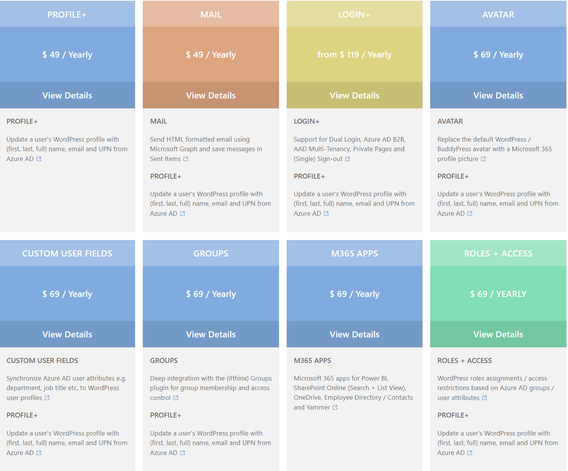Open external link icon after 'user profiles'
The height and width of the screenshot is (471, 568).
47,398
